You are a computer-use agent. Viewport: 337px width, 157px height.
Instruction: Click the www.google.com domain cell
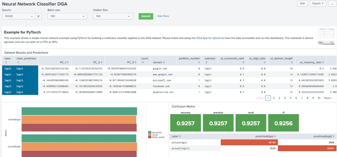coord(163,74)
